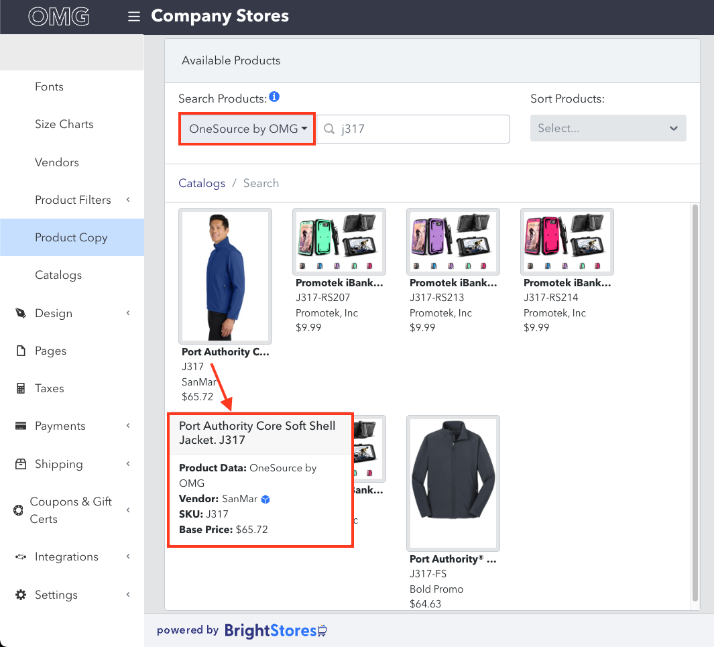Screen dimensions: 714x647
Task: Select the Port Authority J317-FS jacket thumbnail
Action: [x=453, y=483]
